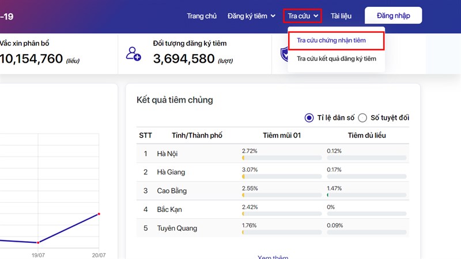This screenshot has width=461, height=259.
Task: Expand the Đăng ký tiêm chevron arrow
Action: (273, 16)
